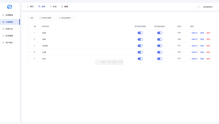The image size is (219, 124).
Task: Switch to the 系统 top tab
Action: (x=53, y=6)
